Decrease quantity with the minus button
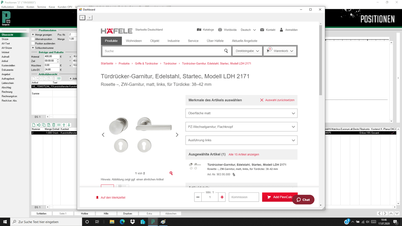This screenshot has height=226, width=402. tap(198, 197)
